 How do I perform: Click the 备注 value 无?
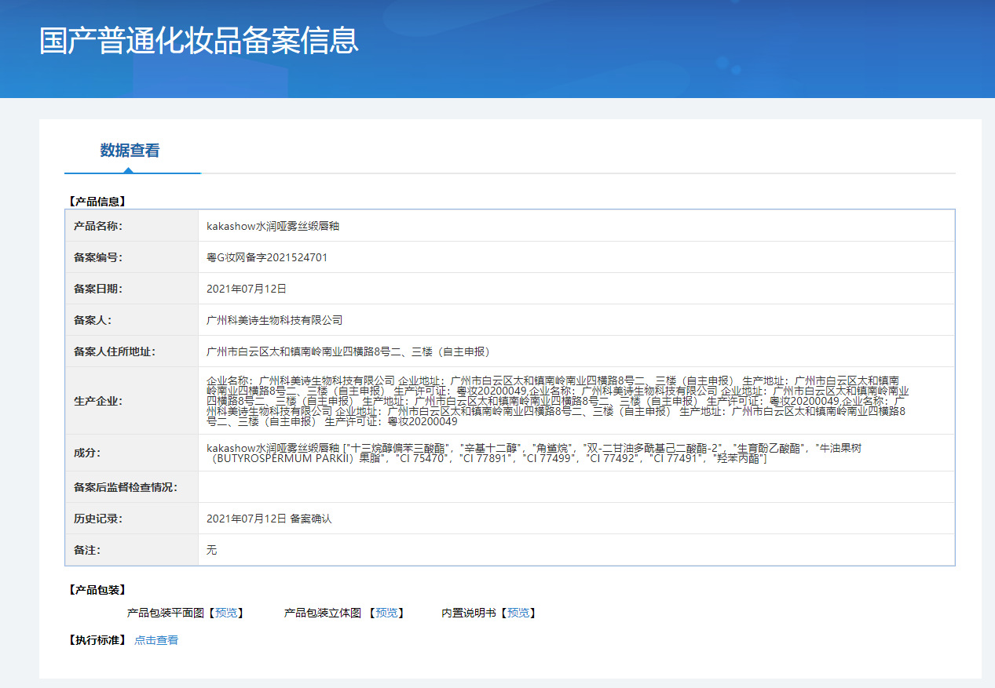coord(211,550)
